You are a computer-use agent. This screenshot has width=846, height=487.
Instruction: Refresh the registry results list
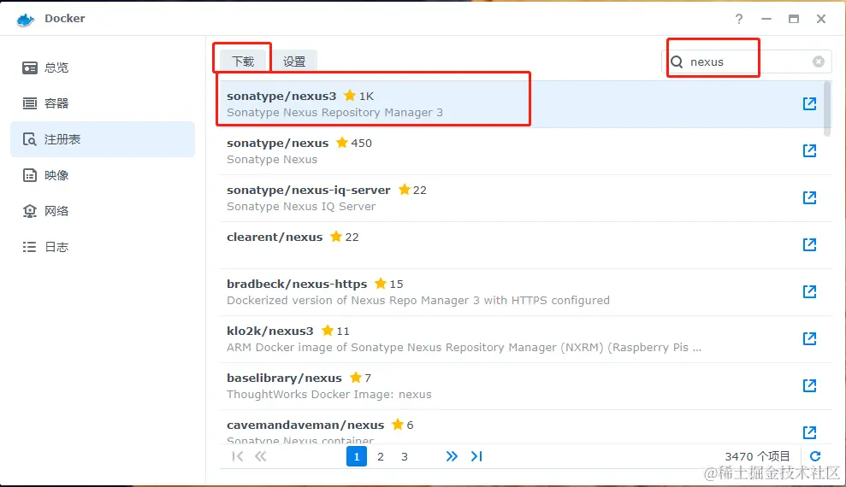point(815,456)
